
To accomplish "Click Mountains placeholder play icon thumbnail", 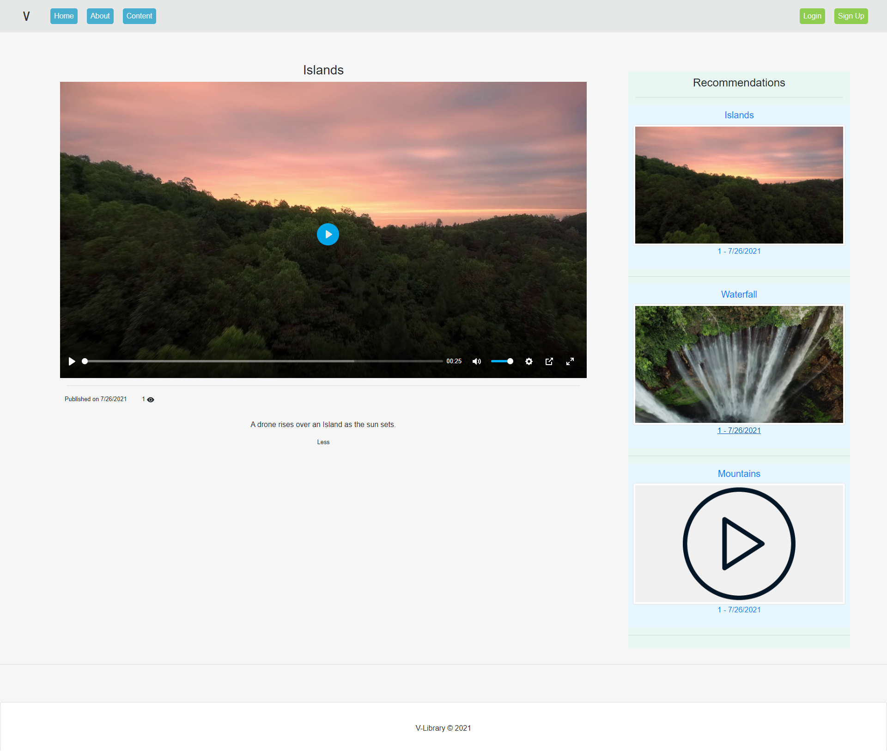I will tap(739, 543).
